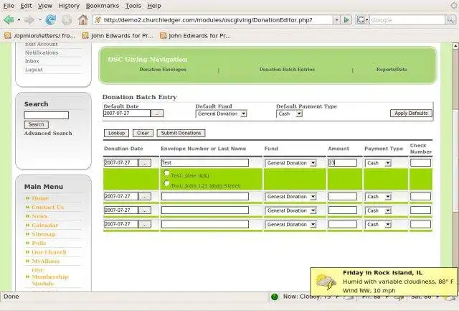Viewport: 459px width, 311px height.
Task: Click the Clear button
Action: click(143, 133)
